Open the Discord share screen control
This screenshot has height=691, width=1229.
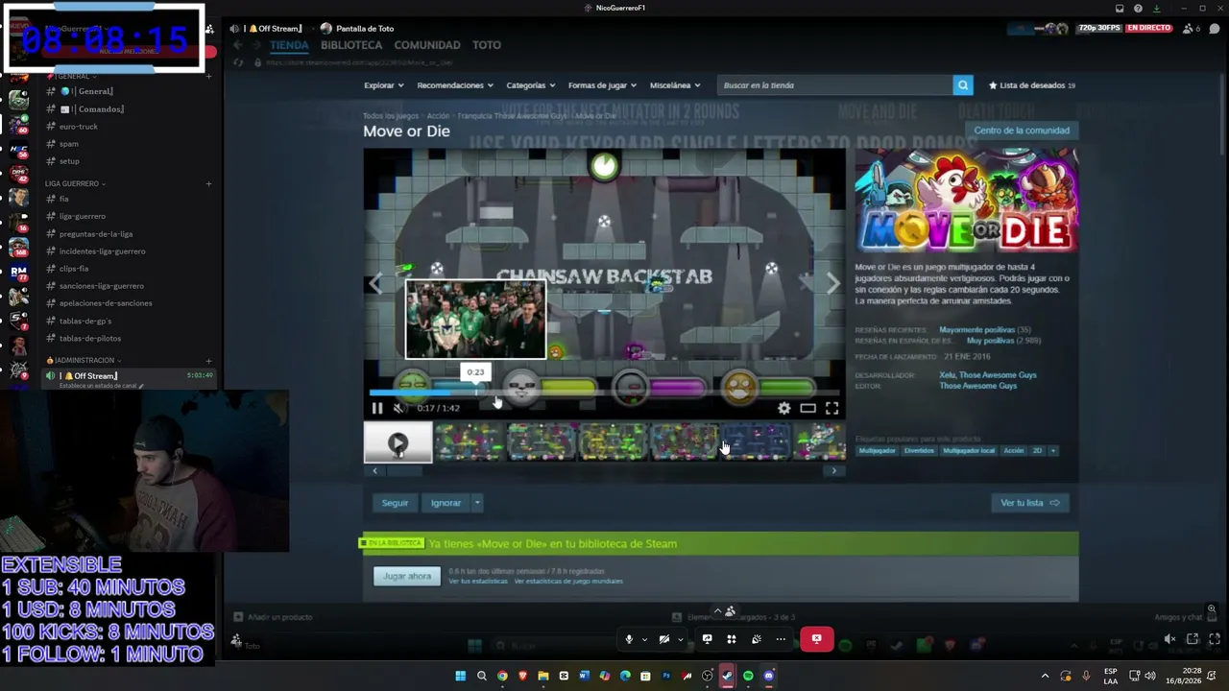tap(707, 639)
